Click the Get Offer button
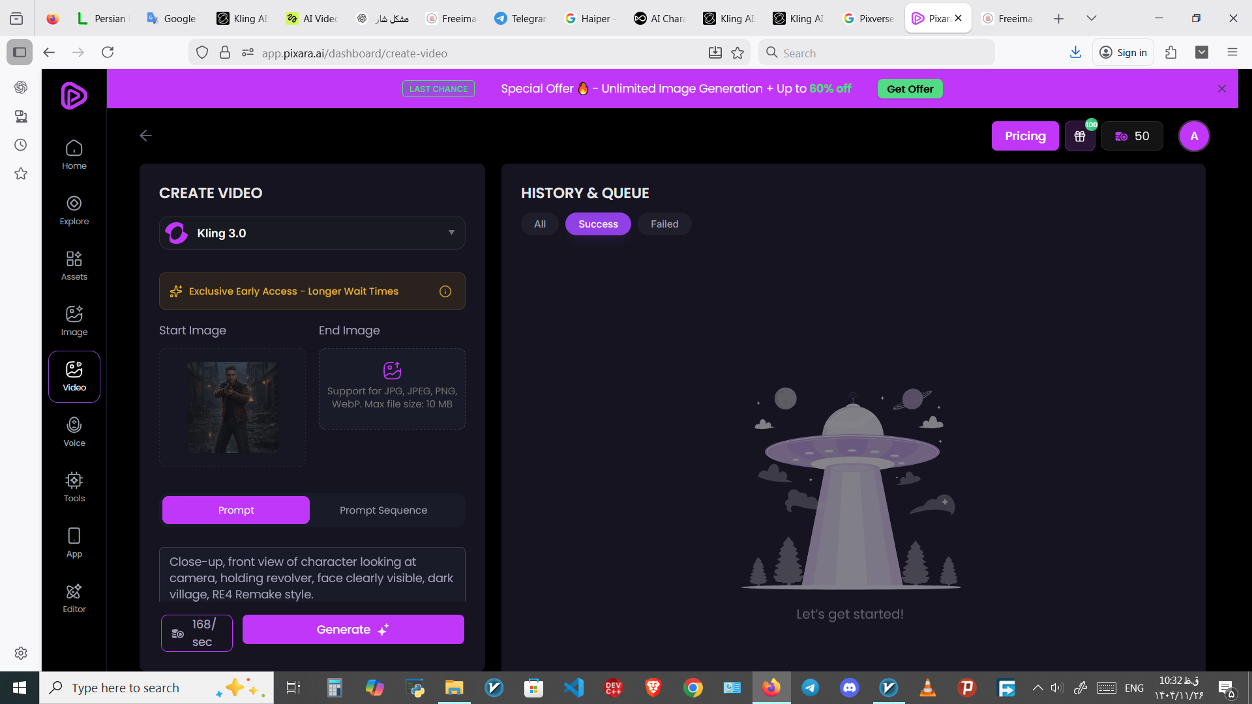This screenshot has width=1252, height=704. pyautogui.click(x=910, y=89)
